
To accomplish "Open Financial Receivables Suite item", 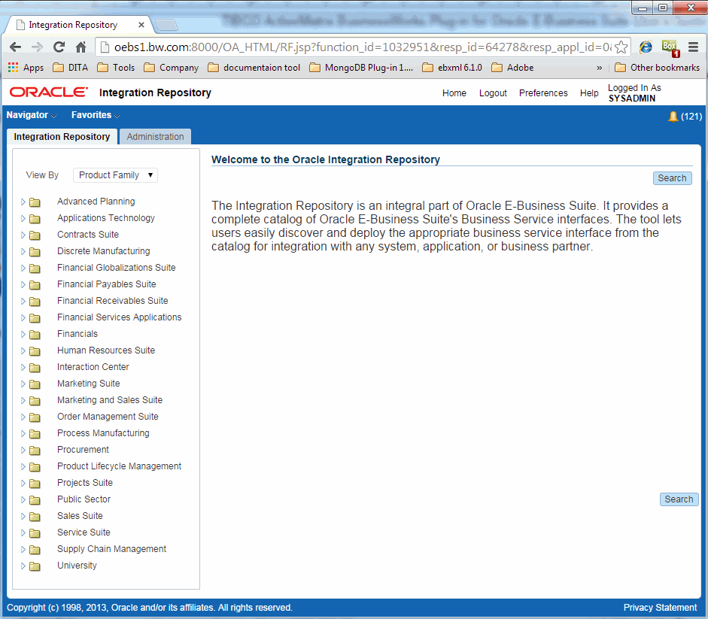I will 112,301.
